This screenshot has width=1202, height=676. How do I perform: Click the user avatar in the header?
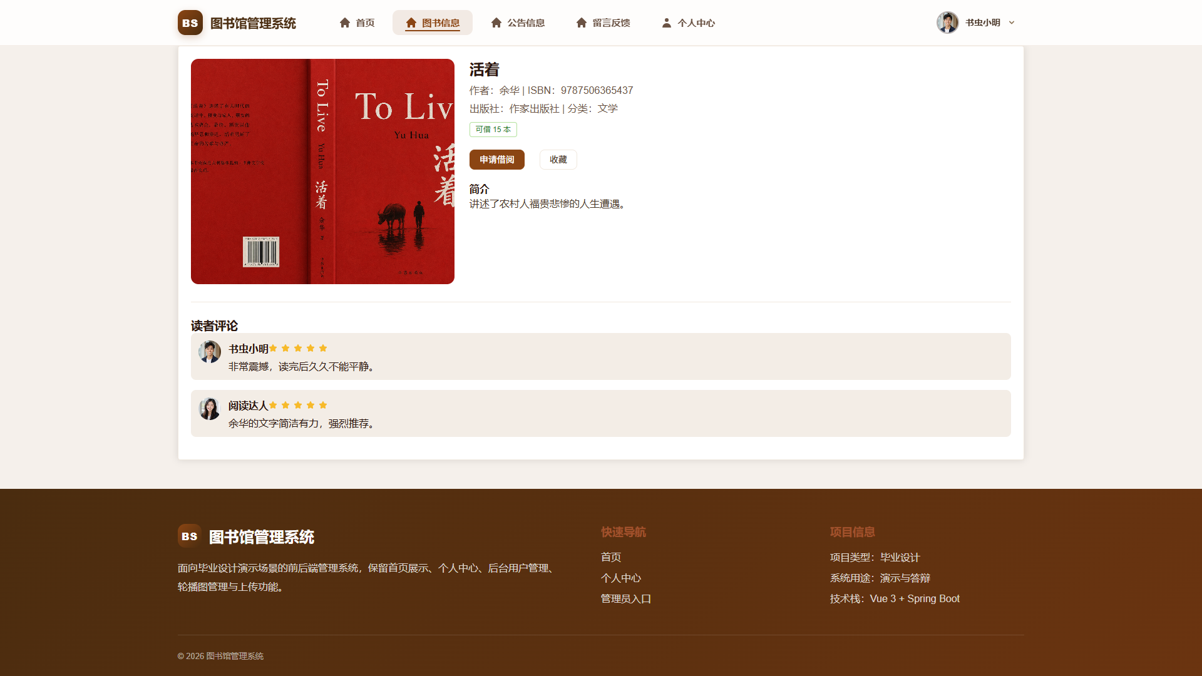coord(947,23)
